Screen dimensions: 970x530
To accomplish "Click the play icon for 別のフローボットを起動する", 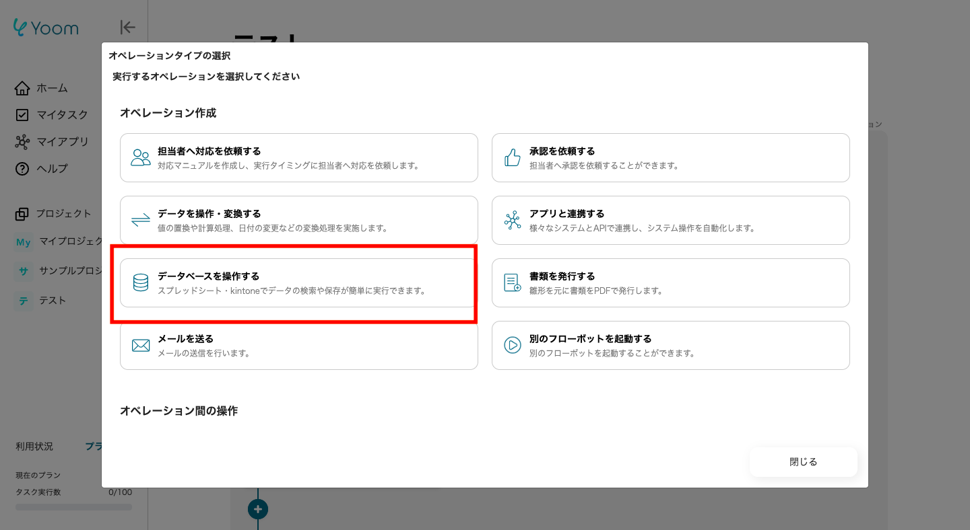I will pos(513,345).
